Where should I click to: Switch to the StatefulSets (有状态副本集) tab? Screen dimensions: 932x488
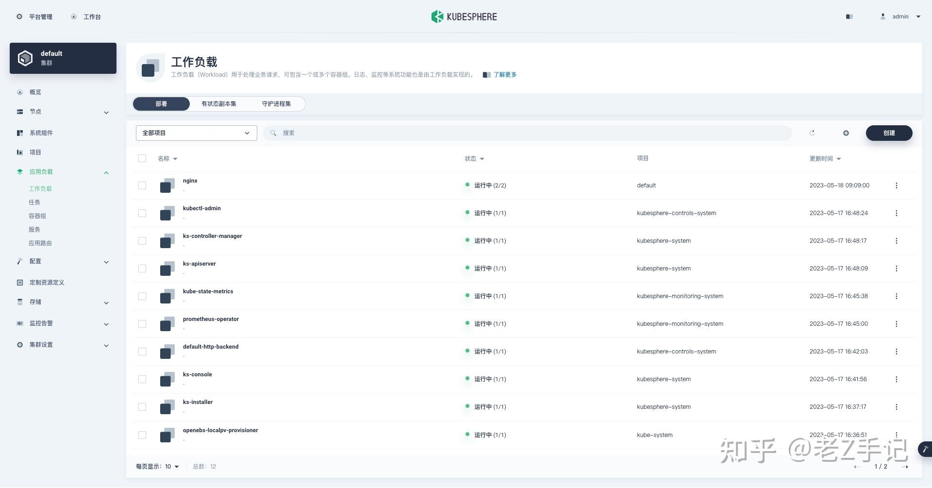point(219,104)
